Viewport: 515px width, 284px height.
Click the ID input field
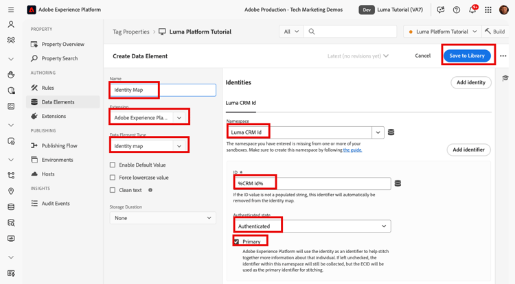312,183
